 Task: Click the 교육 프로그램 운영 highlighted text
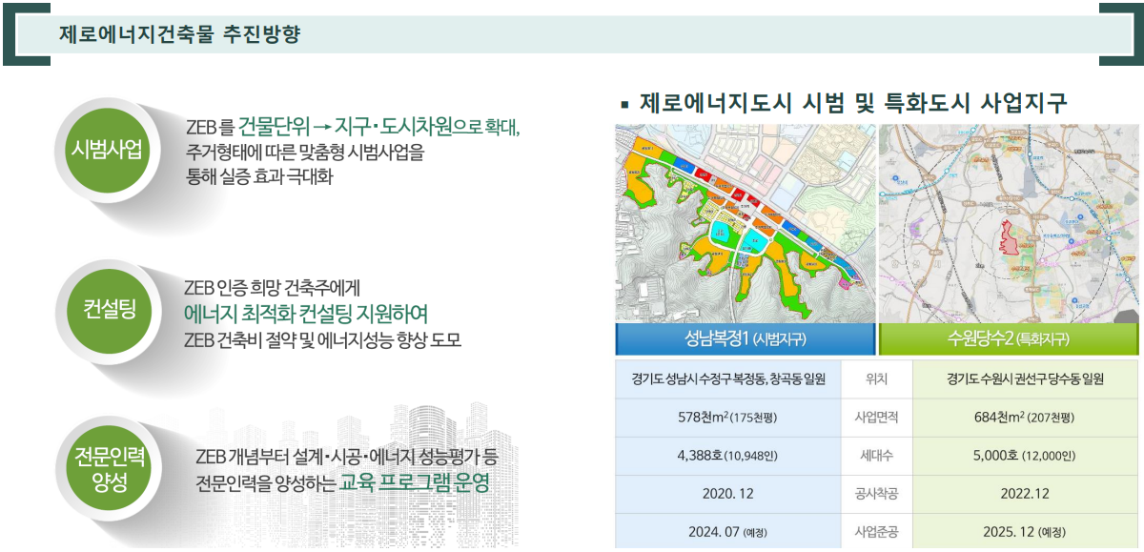(415, 481)
